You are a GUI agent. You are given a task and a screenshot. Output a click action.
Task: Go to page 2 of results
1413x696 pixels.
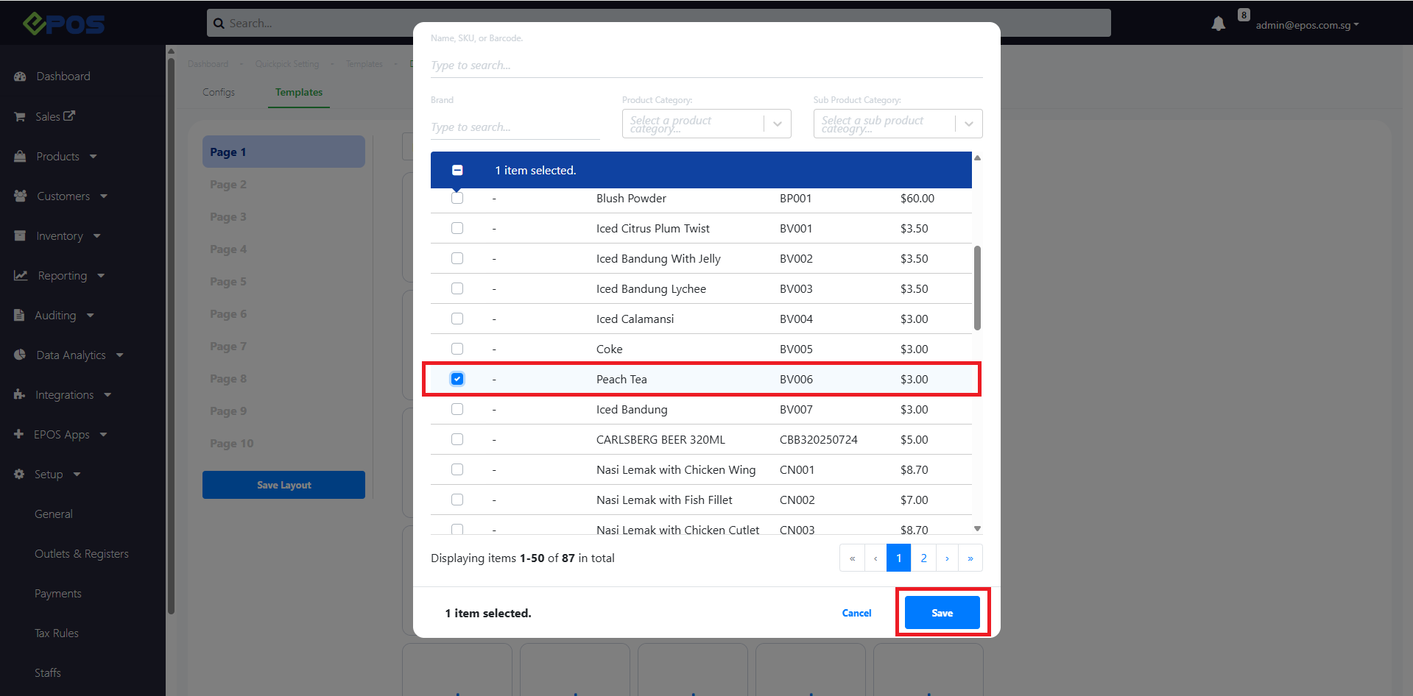pyautogui.click(x=923, y=558)
